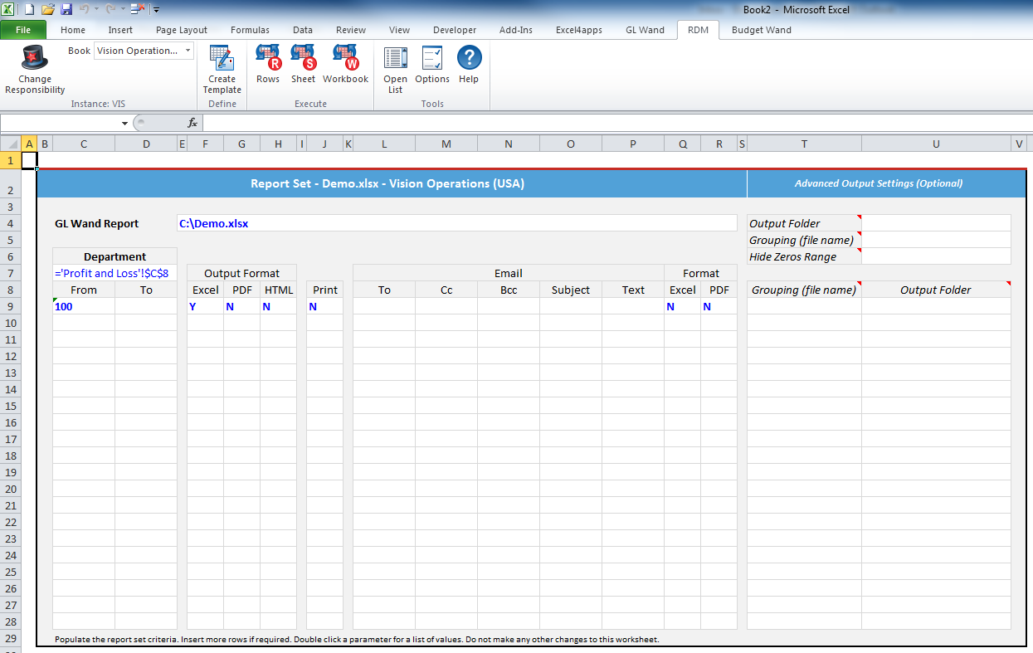Select the RDM ribbon tab
Image resolution: width=1033 pixels, height=653 pixels.
click(698, 30)
